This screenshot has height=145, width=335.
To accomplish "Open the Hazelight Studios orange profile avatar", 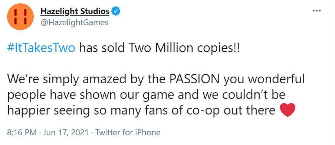I will pyautogui.click(x=20, y=17).
